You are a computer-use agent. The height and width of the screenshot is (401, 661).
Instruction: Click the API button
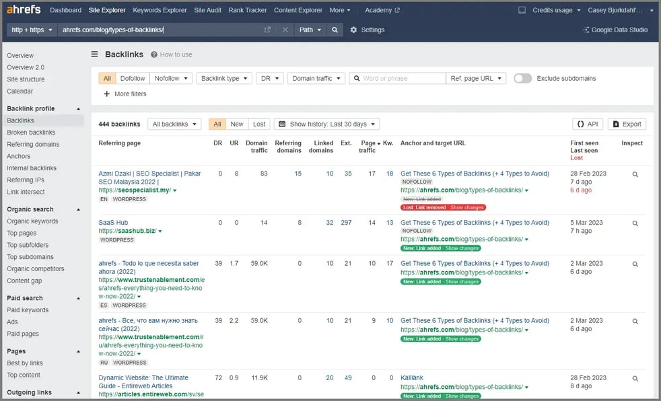[588, 124]
